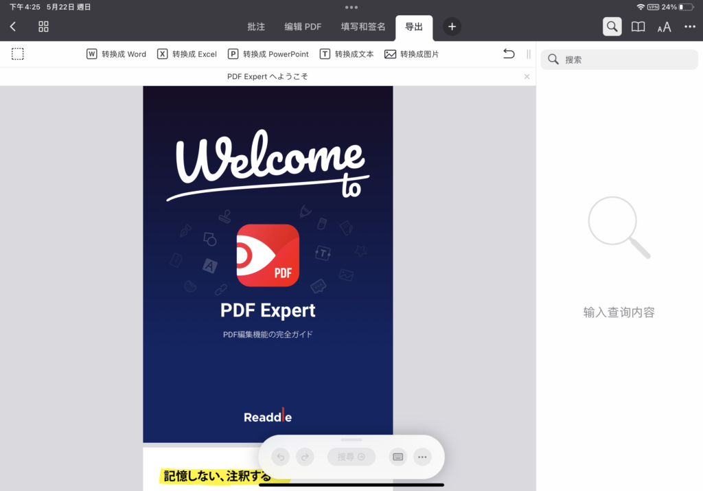Close the PDF Expert へようこそ document tab

527,77
